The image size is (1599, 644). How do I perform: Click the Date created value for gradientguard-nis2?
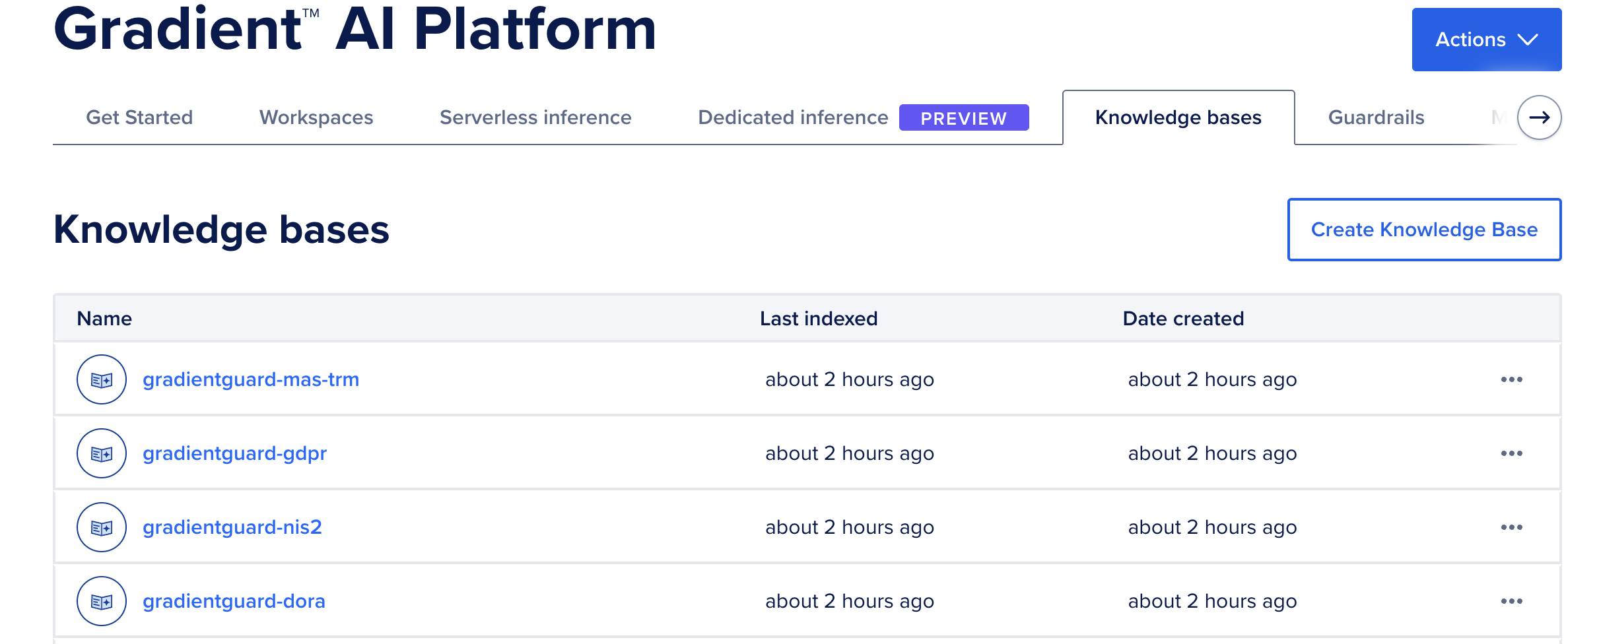[1212, 527]
